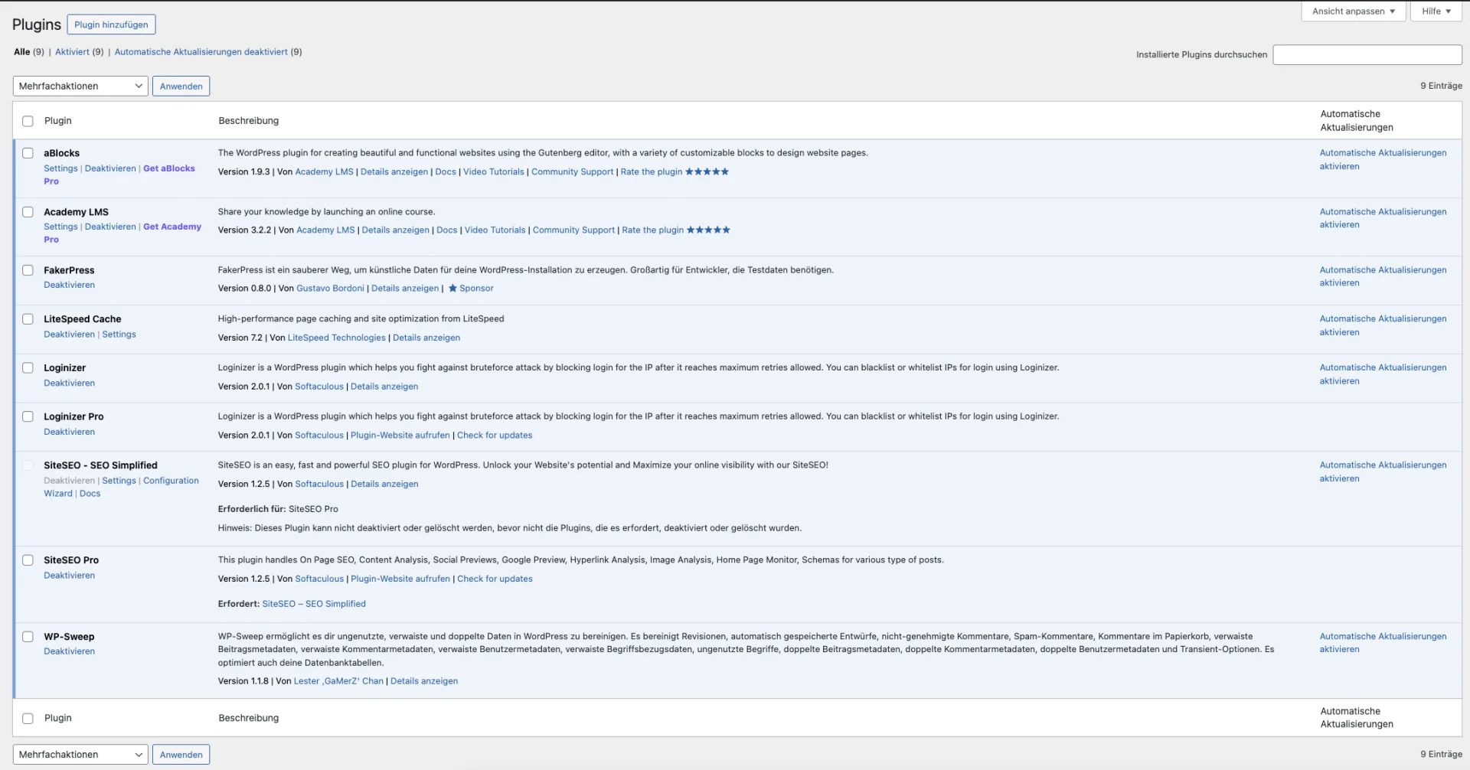Tick the Academy LMS plugin checkbox
Screen dimensions: 1470x770
(28, 212)
